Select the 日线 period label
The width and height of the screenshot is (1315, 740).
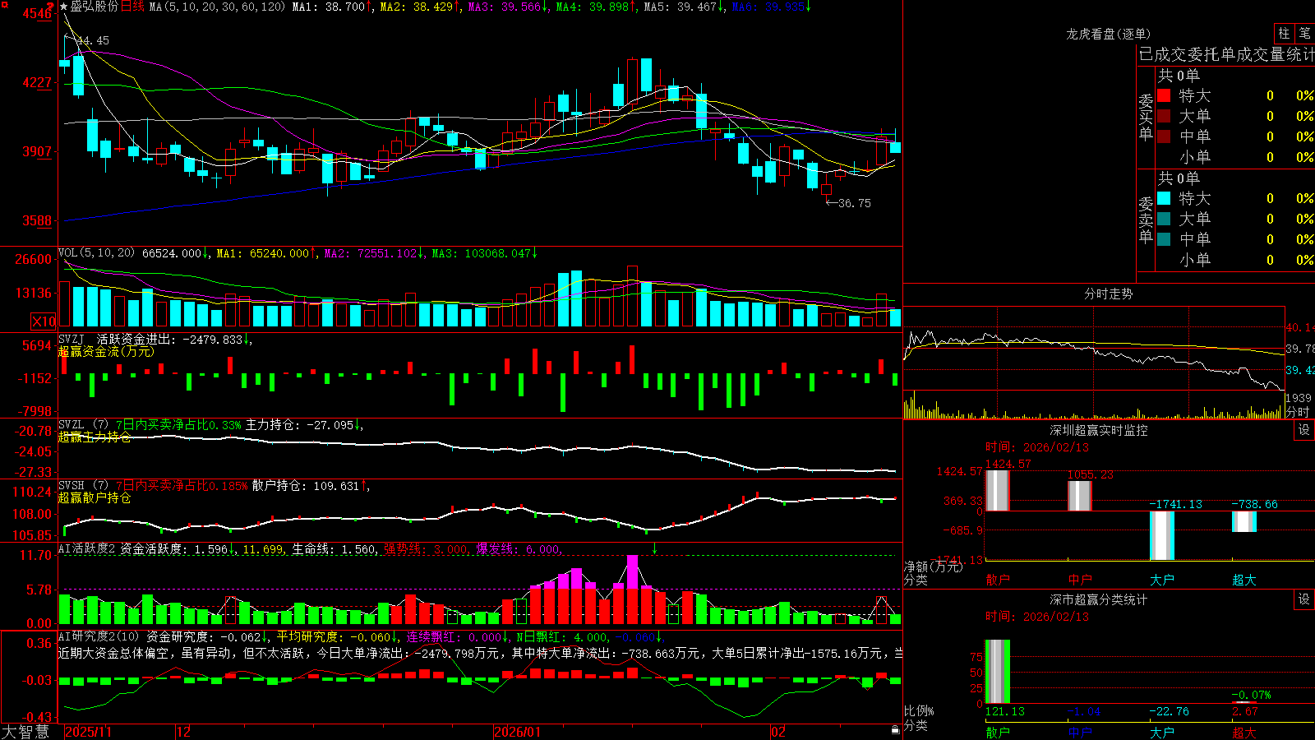tap(132, 7)
